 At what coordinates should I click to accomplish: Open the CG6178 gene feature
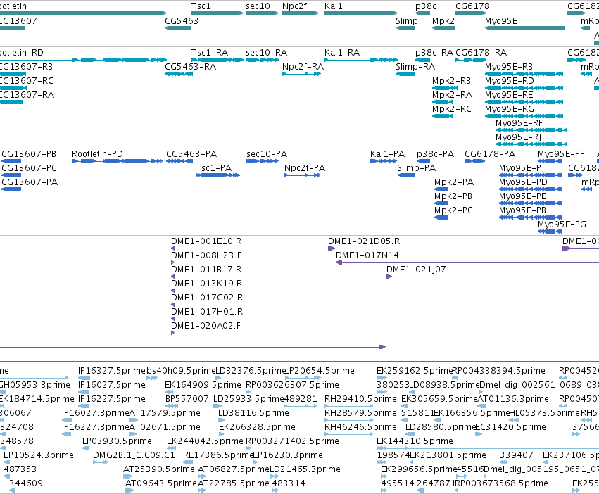point(471,13)
